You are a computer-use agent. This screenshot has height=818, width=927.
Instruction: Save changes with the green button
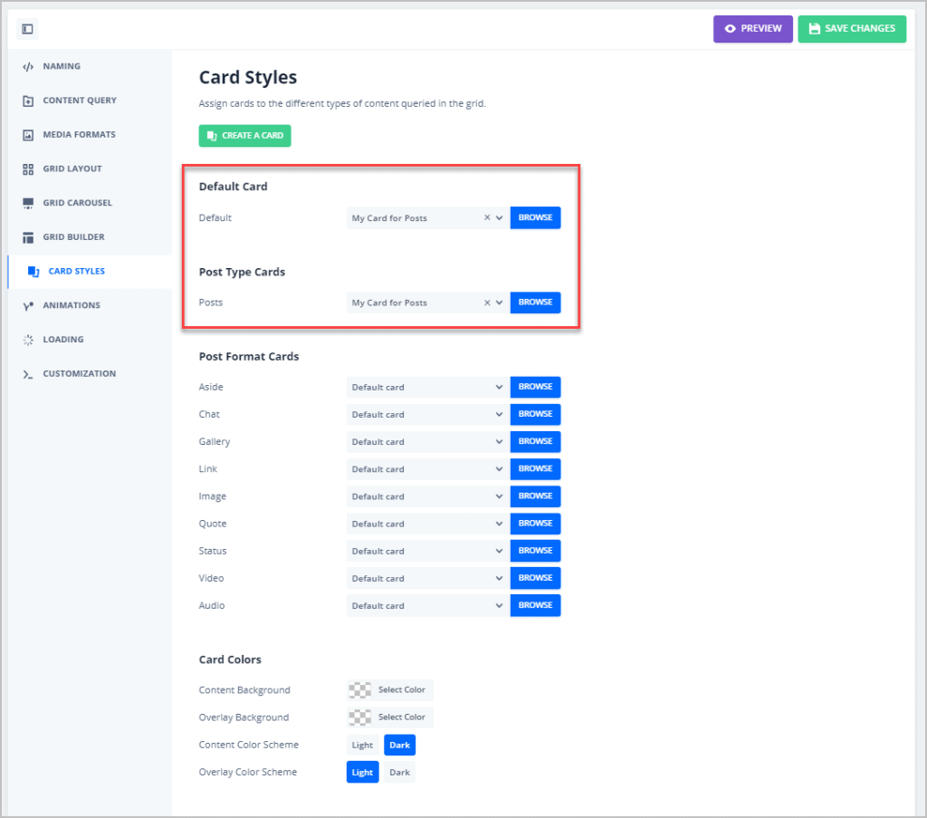[x=852, y=28]
